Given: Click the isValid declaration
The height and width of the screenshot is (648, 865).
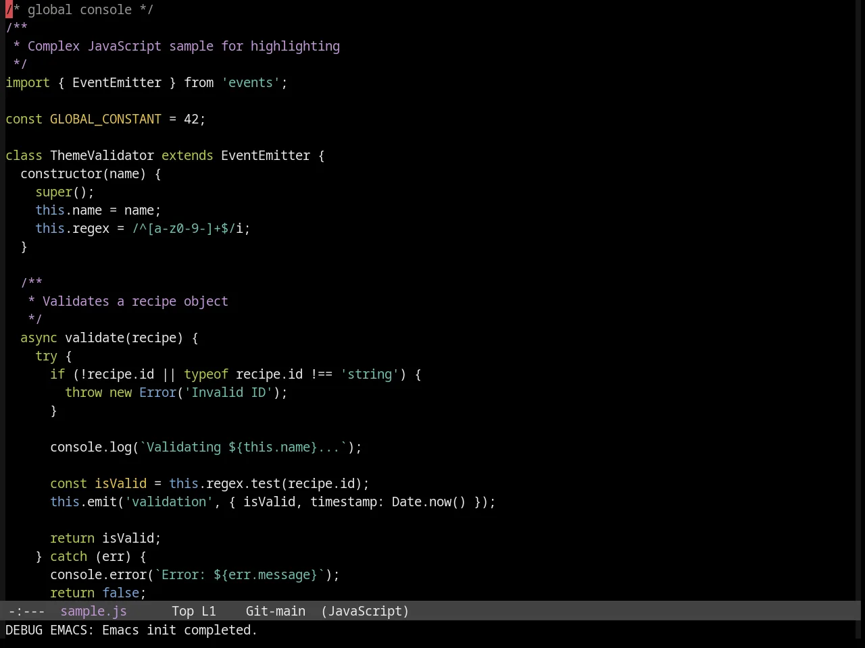Looking at the screenshot, I should coord(120,483).
